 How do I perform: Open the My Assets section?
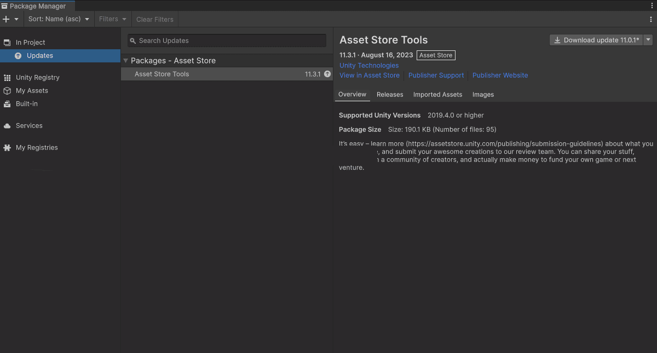(32, 90)
